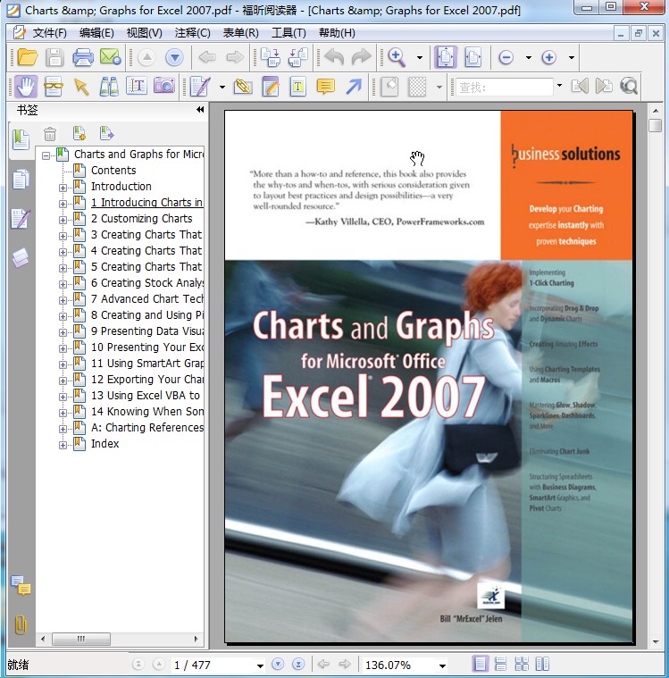Click the binoculars search icon

[109, 87]
